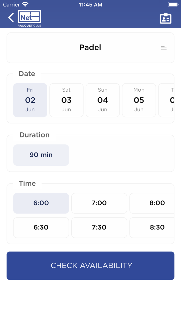Choose the 7:30 time slot
Viewport: 181px width, 322px height.
[x=99, y=227]
